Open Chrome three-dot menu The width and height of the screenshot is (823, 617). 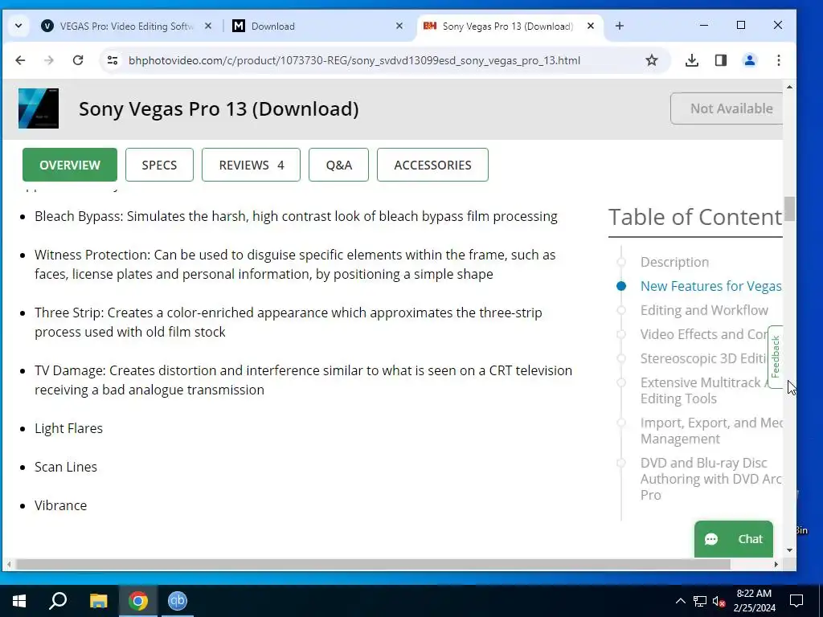click(778, 60)
